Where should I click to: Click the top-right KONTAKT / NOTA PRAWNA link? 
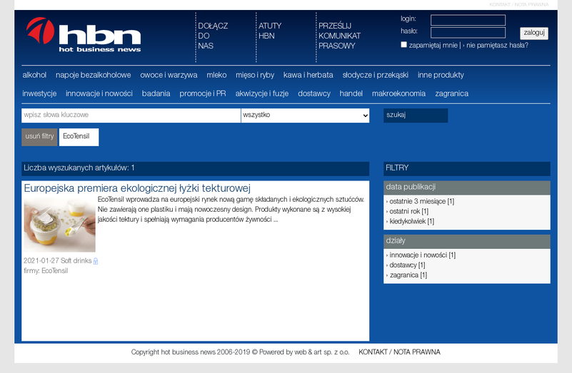pos(518,5)
